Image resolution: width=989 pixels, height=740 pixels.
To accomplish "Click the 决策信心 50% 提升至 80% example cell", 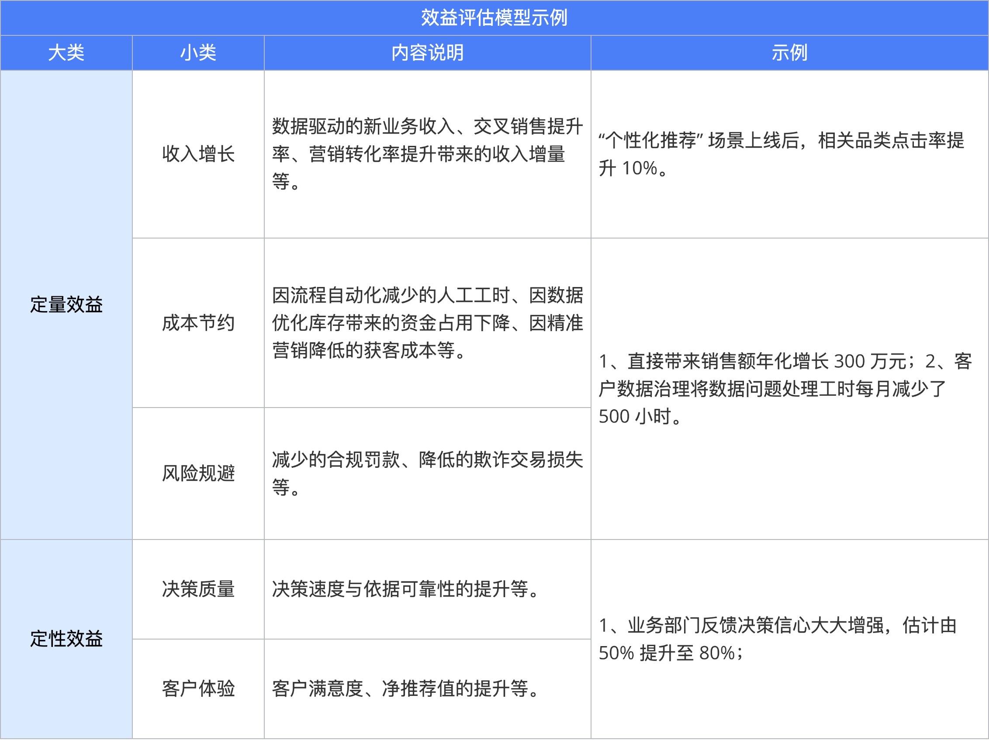I will 790,640.
